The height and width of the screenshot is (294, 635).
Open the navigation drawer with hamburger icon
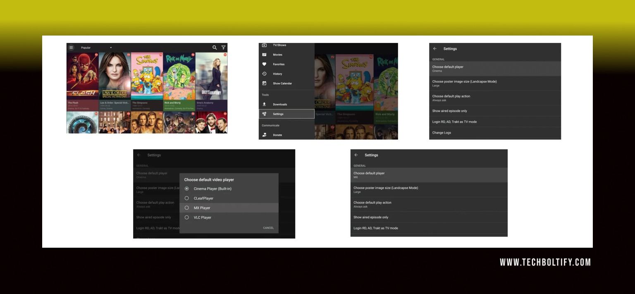click(x=71, y=48)
